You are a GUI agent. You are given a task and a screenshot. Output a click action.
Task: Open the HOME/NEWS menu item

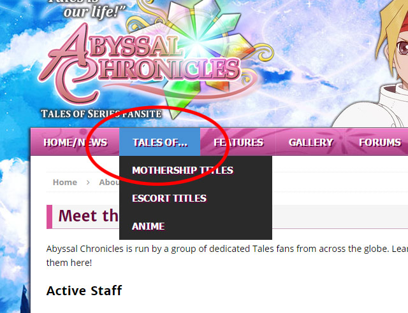tap(75, 143)
